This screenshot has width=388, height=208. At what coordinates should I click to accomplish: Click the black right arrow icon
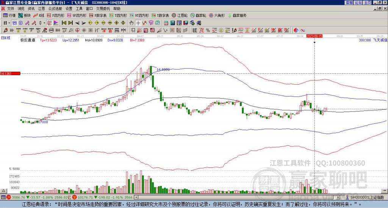click(84, 23)
